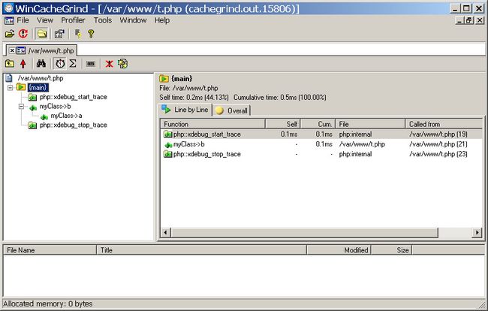
Task: Click the red refresh/reload toolbar icon
Action: (23, 34)
